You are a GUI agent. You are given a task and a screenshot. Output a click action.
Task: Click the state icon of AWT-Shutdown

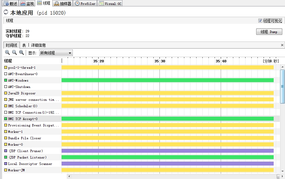(x=6, y=87)
